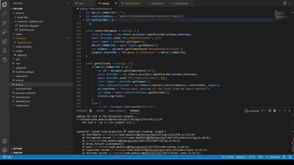This screenshot has height=165, width=294.
Task: Open Explorer more actions ellipsis
Action: coord(68,3)
